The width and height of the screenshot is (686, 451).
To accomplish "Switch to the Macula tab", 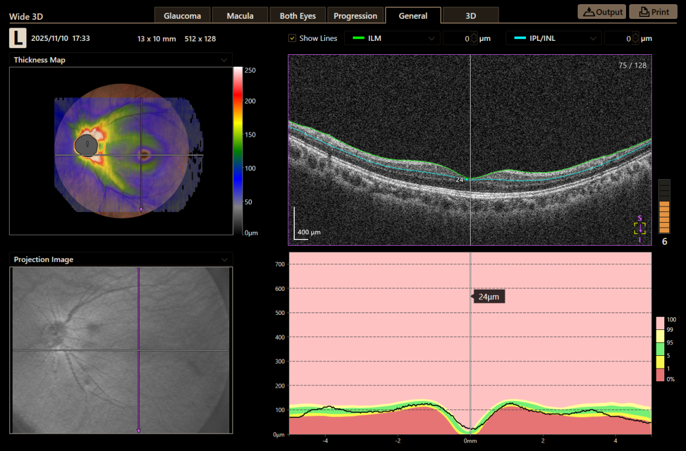I will click(x=239, y=16).
